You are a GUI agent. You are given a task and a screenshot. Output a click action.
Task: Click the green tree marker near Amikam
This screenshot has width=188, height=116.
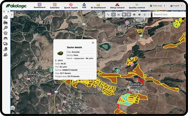pyautogui.click(x=52, y=70)
